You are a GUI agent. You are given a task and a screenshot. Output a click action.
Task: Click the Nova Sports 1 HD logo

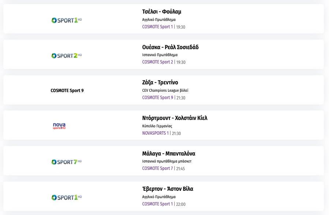pos(59,126)
